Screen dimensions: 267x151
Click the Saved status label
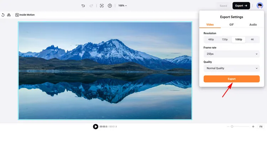coord(223,6)
